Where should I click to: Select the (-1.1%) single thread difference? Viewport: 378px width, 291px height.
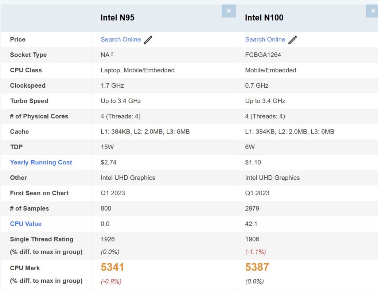click(255, 252)
